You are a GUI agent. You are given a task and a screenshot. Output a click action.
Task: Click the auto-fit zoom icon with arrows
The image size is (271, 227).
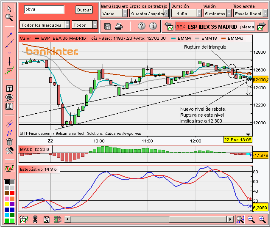pos(240,219)
